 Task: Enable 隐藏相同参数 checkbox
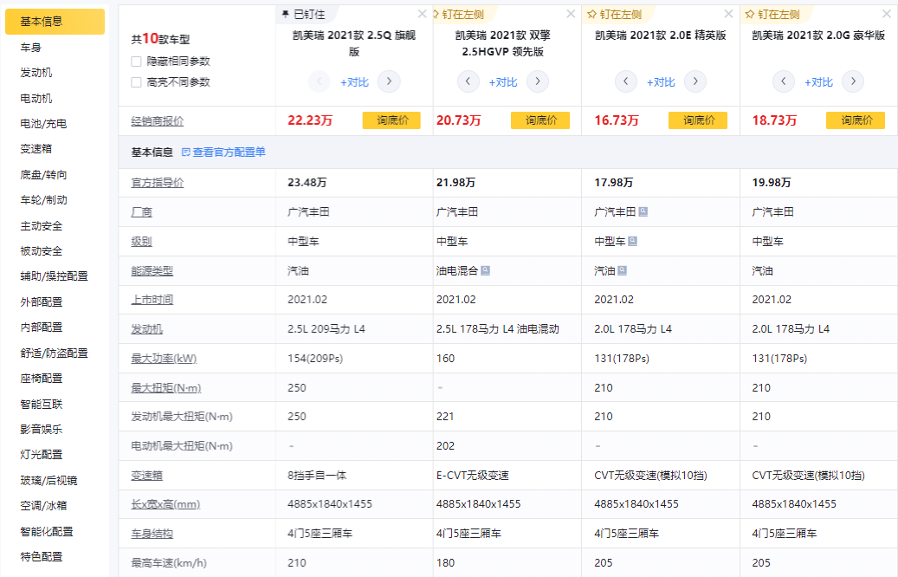[136, 62]
